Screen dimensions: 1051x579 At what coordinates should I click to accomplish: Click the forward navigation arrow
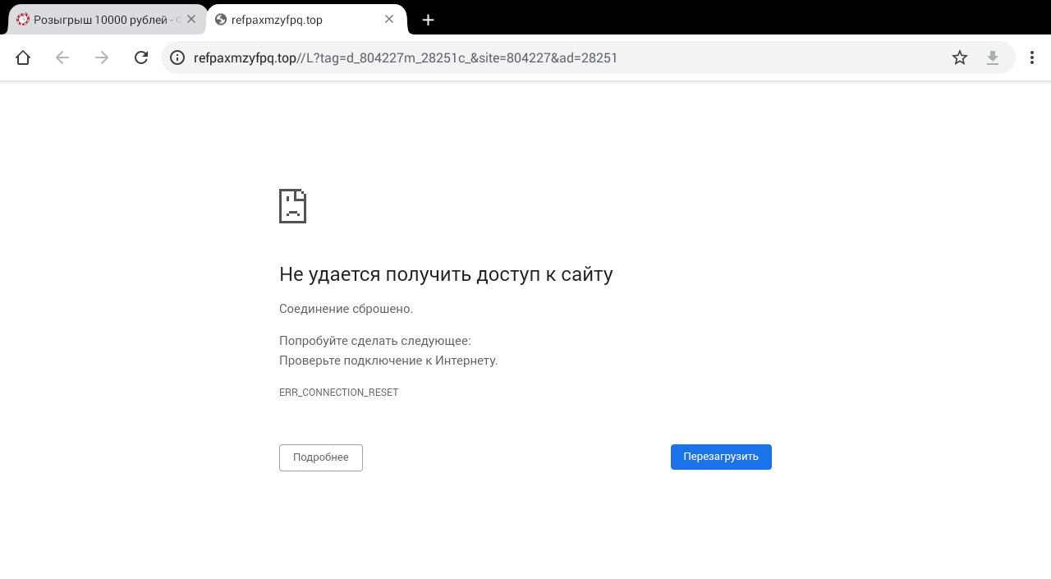click(102, 57)
